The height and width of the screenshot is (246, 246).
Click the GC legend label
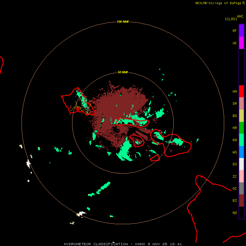(235, 189)
